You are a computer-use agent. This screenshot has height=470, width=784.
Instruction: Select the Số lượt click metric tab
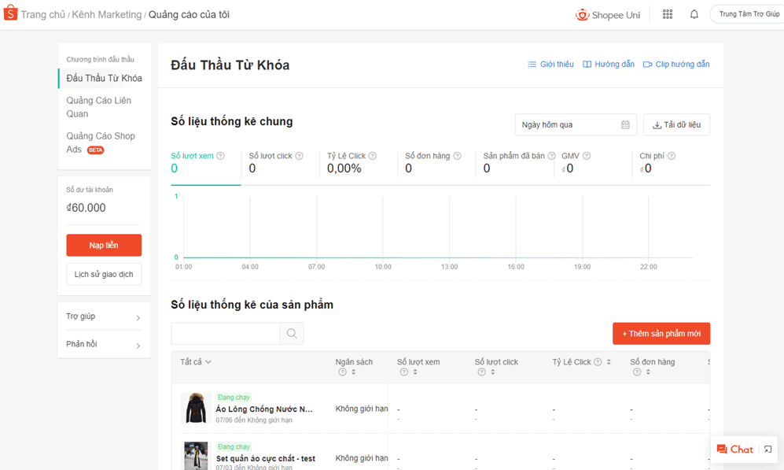(280, 163)
